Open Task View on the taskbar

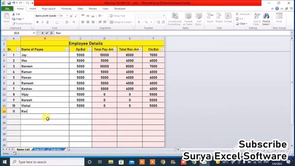[100, 162]
